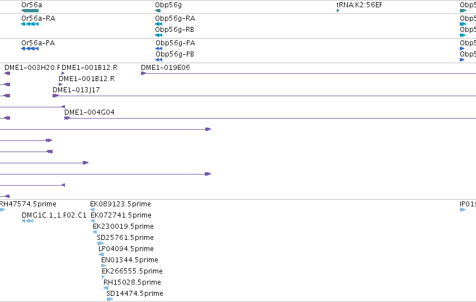Click the lower DME1-001B12.R label
This screenshot has width=476, height=302.
coord(87,79)
